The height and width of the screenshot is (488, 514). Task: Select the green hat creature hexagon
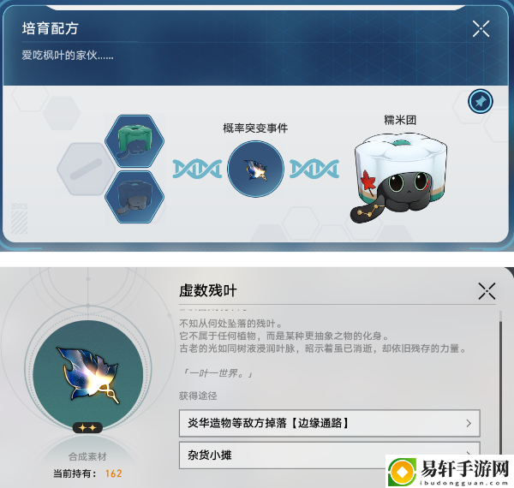[134, 141]
